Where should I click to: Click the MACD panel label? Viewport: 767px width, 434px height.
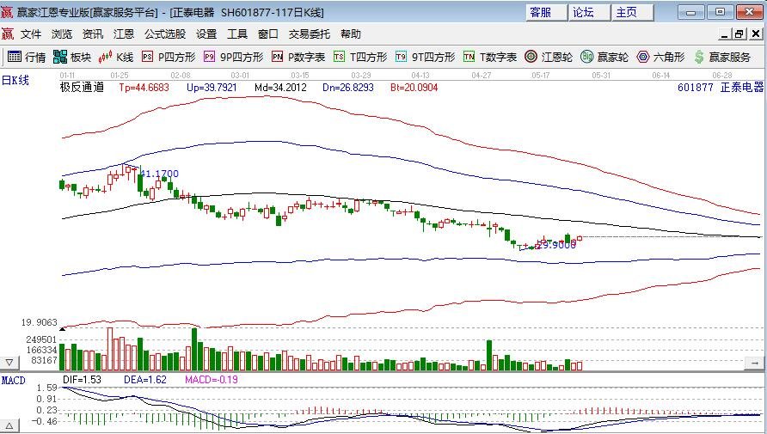[13, 380]
